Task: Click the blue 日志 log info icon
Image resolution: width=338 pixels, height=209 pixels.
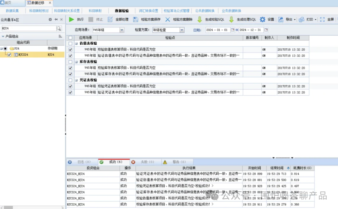Action: click(69, 162)
